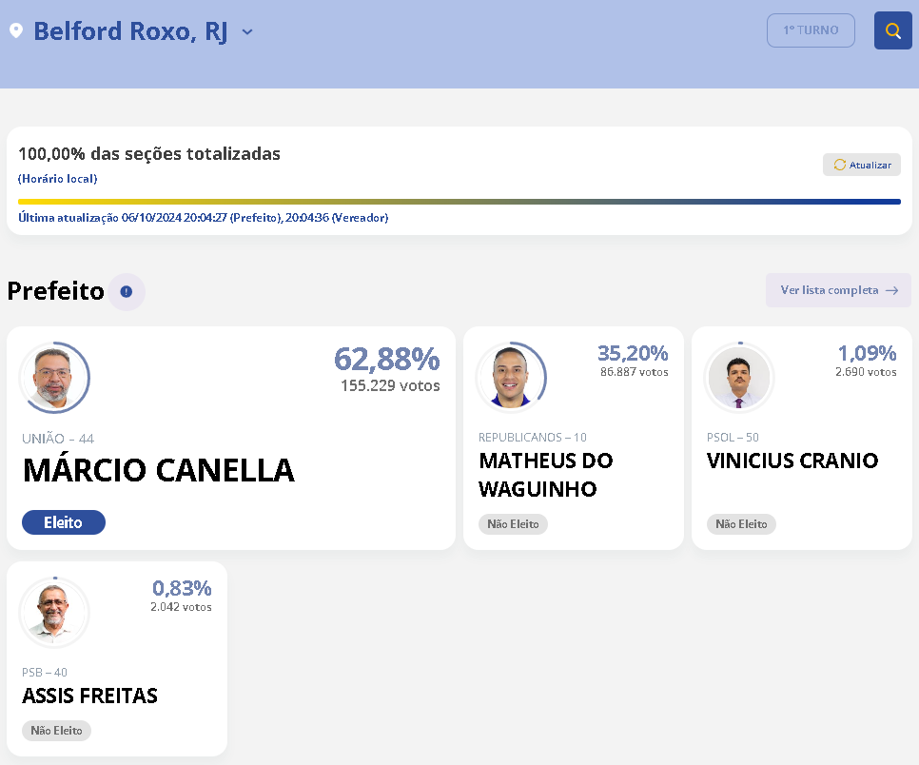Click the arrow beside Ver lista completa
Image resolution: width=919 pixels, height=765 pixels.
[891, 290]
